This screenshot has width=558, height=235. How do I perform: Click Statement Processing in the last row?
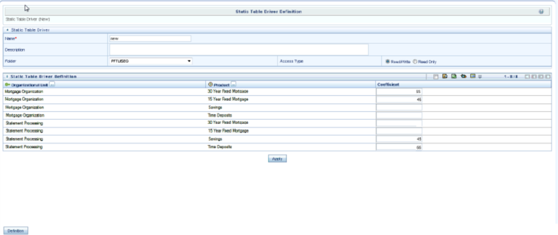coord(24,147)
